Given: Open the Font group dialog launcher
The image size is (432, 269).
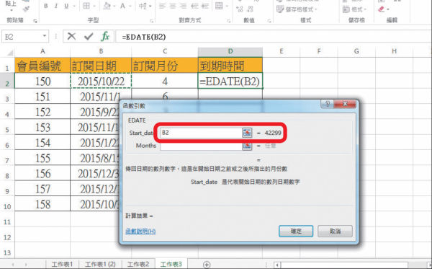Looking at the screenshot, I should [x=151, y=21].
